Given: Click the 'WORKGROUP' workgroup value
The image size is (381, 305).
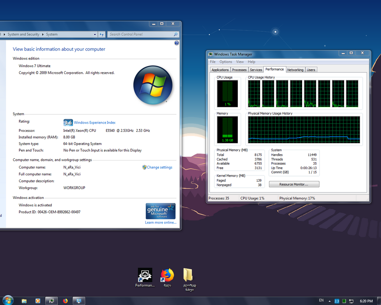Looking at the screenshot, I should (74, 188).
